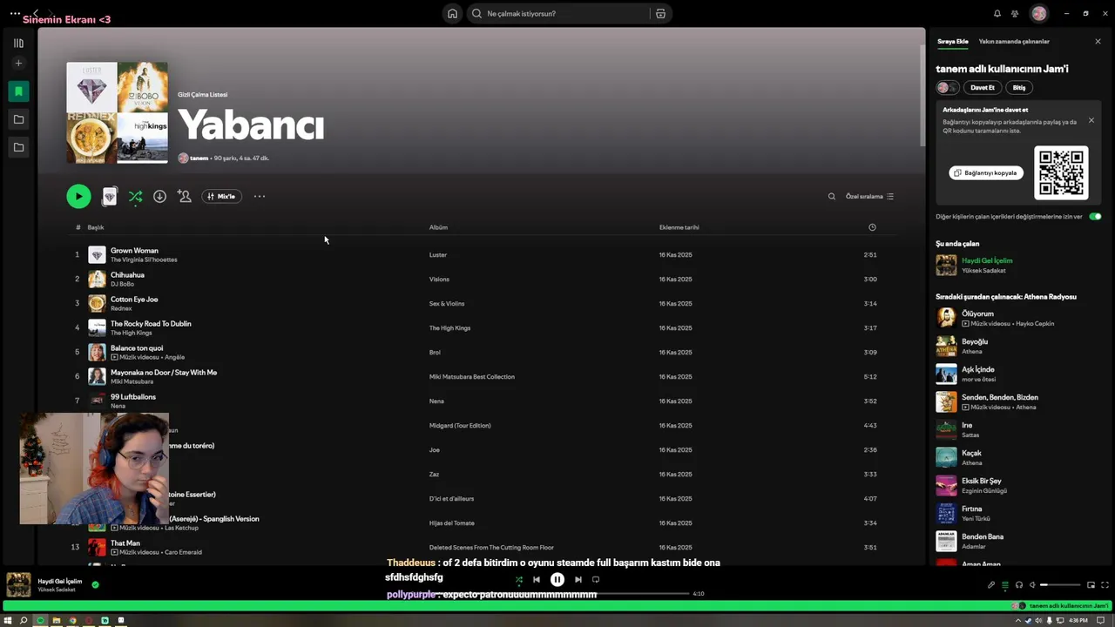The image size is (1115, 627).
Task: Open the user profile avatar menu
Action: 1038,13
